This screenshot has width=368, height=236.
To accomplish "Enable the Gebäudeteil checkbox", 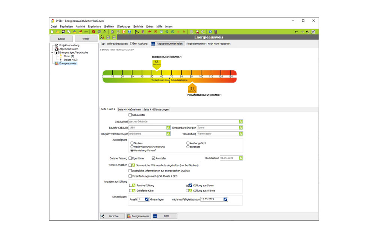I will pyautogui.click(x=130, y=115).
